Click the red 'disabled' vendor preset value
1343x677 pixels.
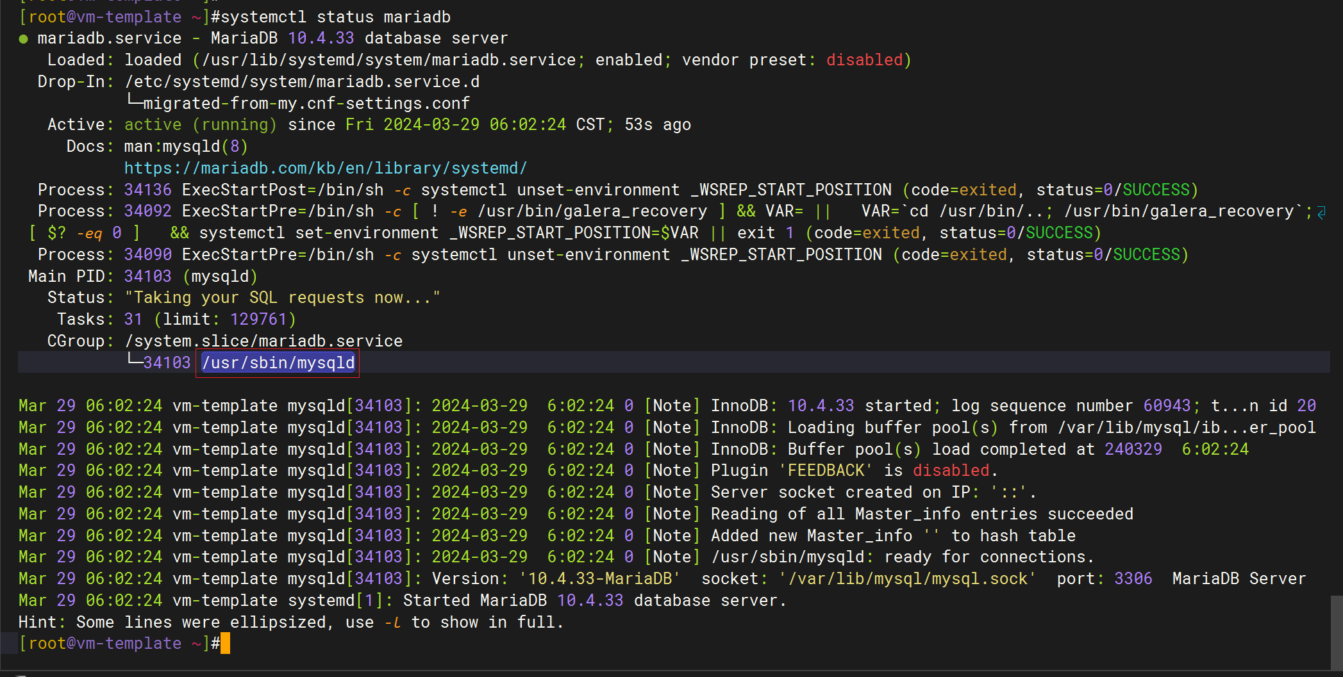tap(864, 60)
